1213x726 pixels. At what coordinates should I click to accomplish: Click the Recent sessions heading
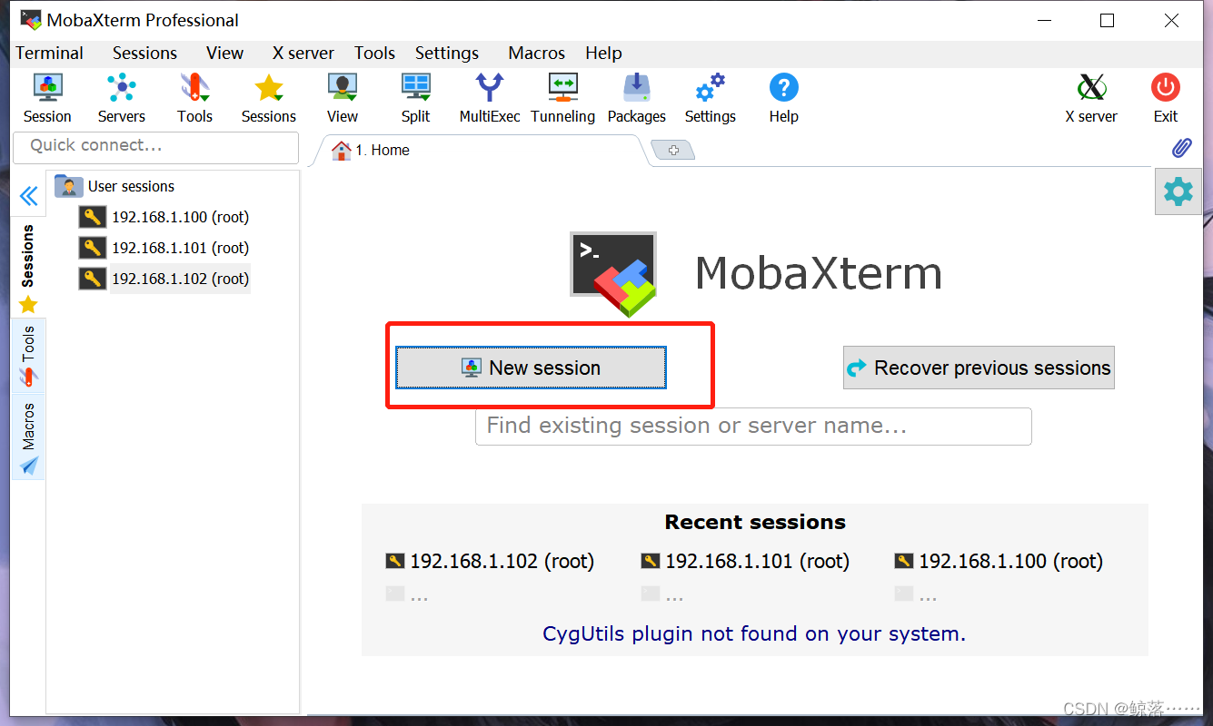(x=755, y=522)
